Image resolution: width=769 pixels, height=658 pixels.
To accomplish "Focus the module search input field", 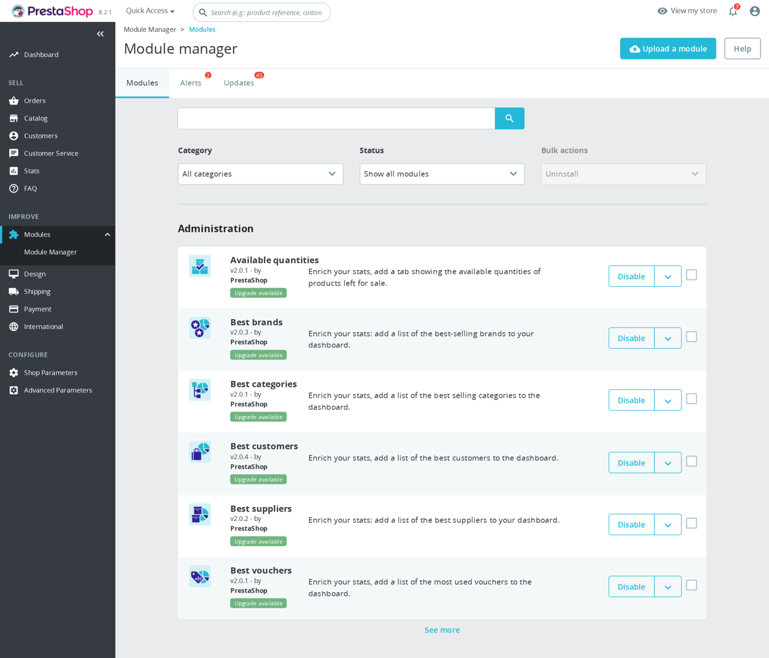I will click(336, 118).
